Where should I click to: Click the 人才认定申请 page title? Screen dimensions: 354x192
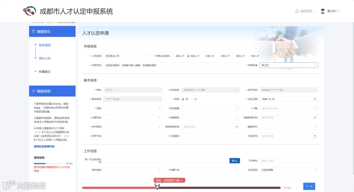95,33
